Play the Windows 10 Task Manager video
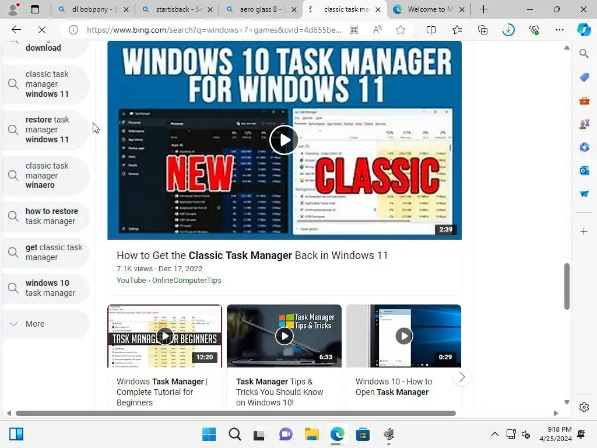Image resolution: width=597 pixels, height=448 pixels. click(x=284, y=140)
